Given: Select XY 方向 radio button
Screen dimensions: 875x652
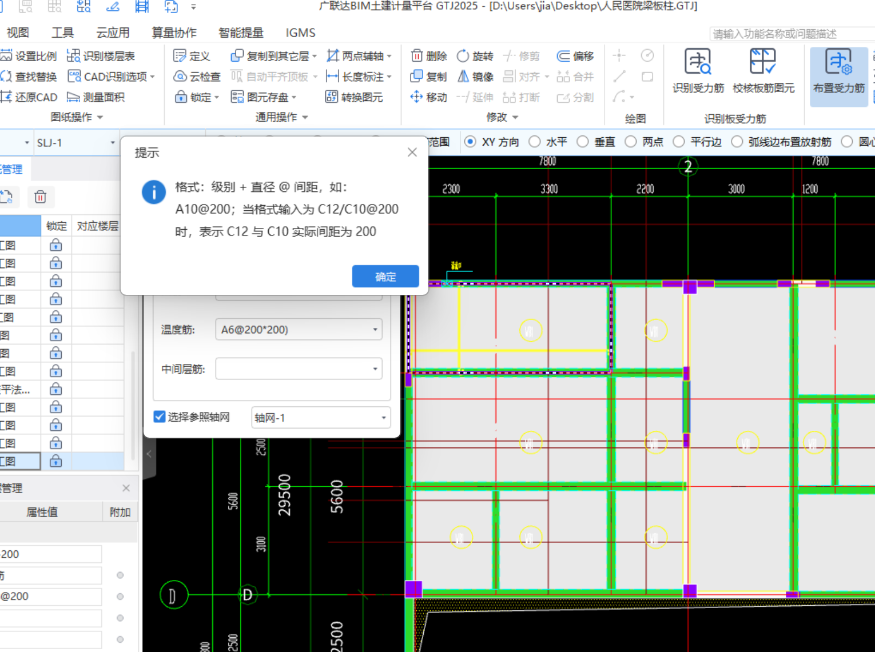Looking at the screenshot, I should click(x=470, y=142).
